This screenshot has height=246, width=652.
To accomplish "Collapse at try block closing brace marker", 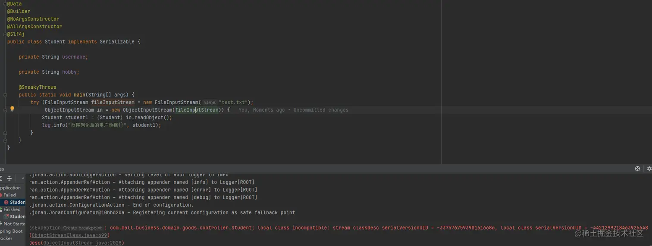I will coord(5,133).
